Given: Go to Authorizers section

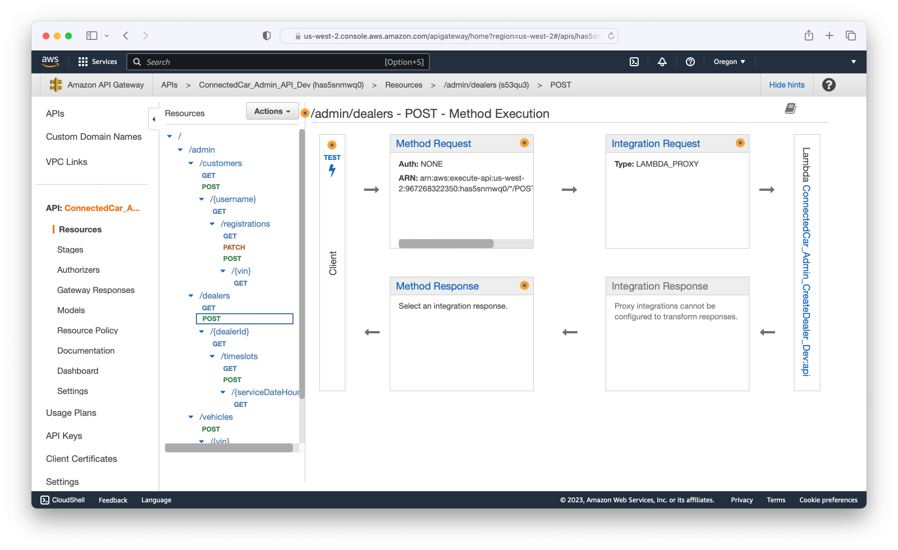Looking at the screenshot, I should [79, 270].
